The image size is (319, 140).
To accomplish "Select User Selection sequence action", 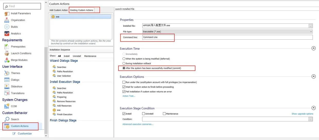I will coord(64,76).
